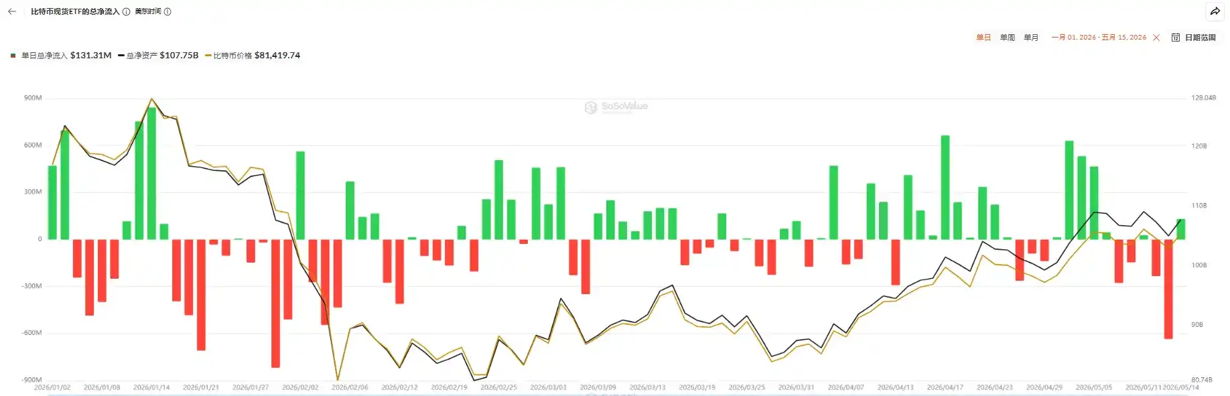This screenshot has height=396, width=1230.
Task: Click the 2026/04/17 date axis label
Action: (945, 388)
